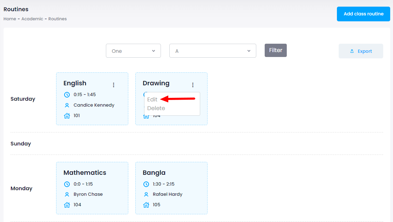Choose Edit from the Drawing context menu
This screenshot has width=393, height=222.
click(153, 100)
